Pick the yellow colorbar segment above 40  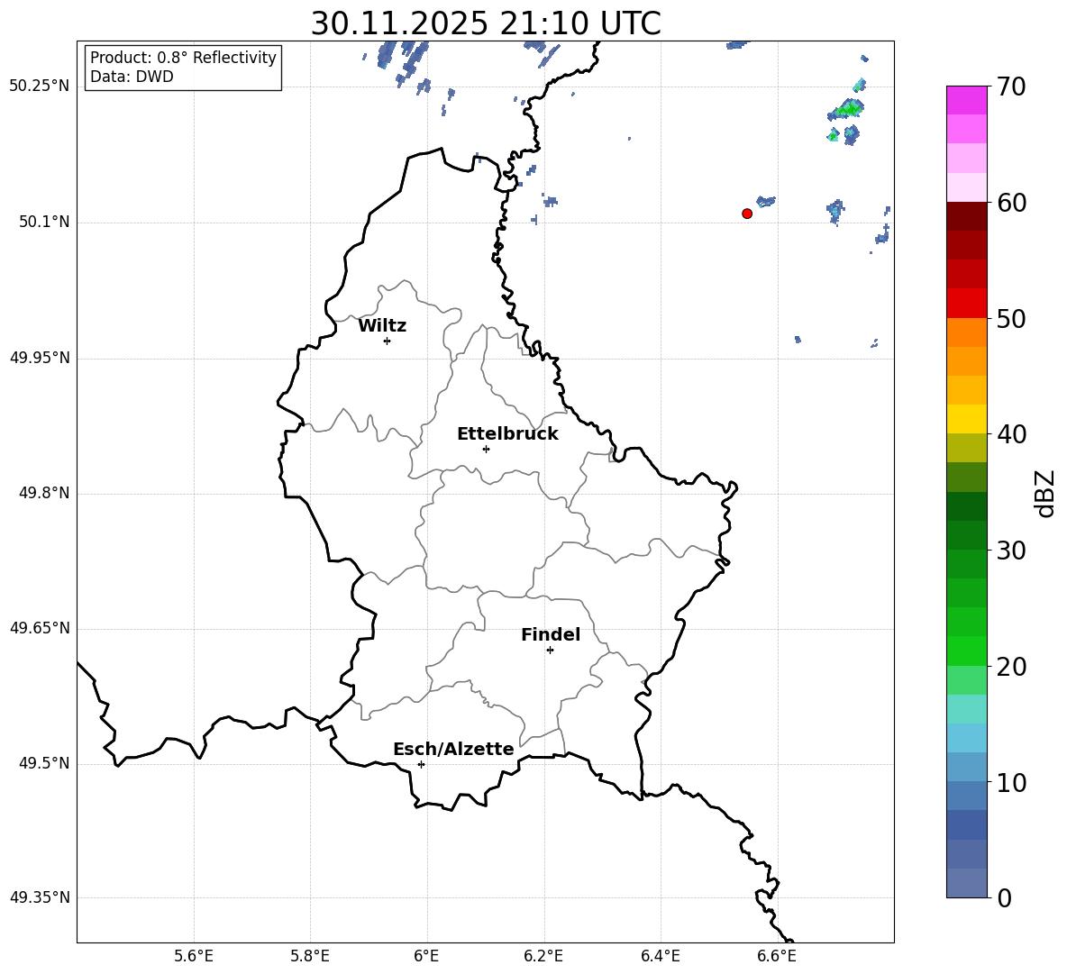[x=967, y=419]
